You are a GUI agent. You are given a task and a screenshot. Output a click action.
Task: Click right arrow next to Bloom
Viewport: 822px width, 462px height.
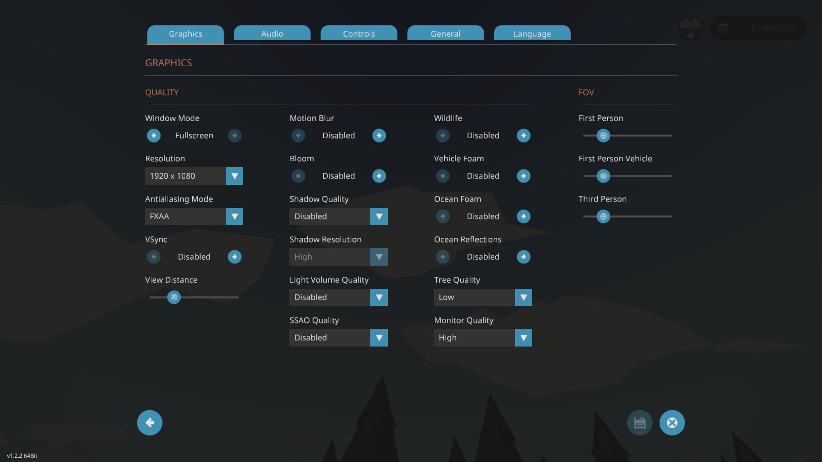[379, 176]
